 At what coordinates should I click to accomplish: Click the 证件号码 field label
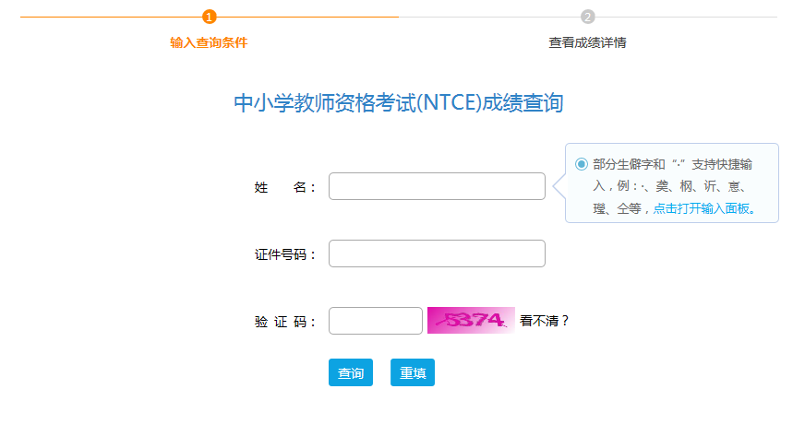click(284, 254)
